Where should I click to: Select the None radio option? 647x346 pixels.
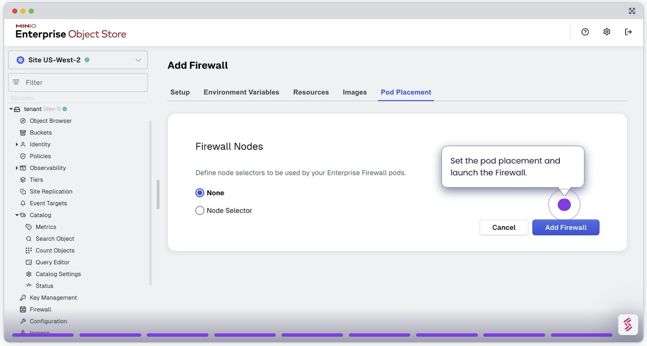click(200, 193)
